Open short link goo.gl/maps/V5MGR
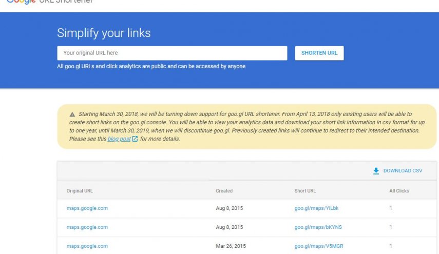Image resolution: width=439 pixels, height=254 pixels. click(319, 246)
